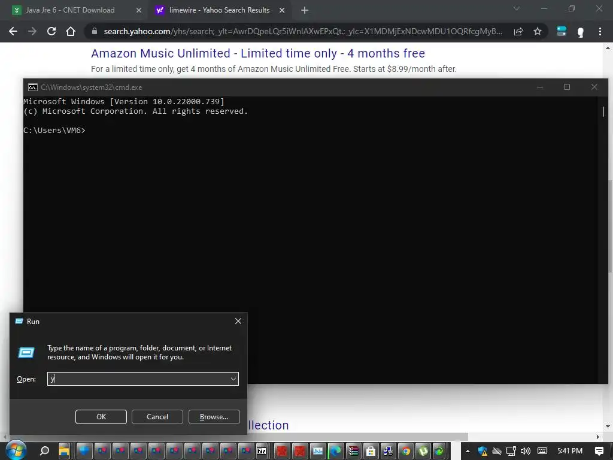Click OK in the Run dialog
The height and width of the screenshot is (460, 613).
(101, 417)
